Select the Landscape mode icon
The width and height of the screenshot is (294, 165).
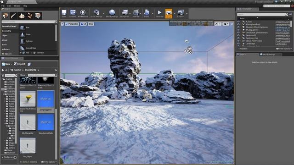[22, 16]
